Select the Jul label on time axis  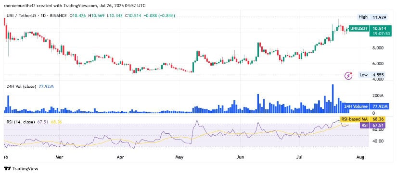(x=299, y=157)
